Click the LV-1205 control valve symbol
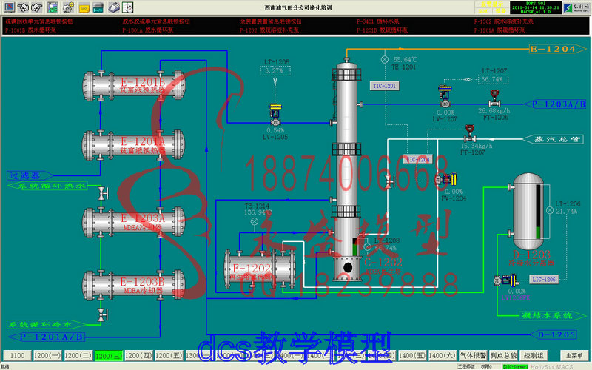The height and width of the screenshot is (370, 592). coord(275,115)
